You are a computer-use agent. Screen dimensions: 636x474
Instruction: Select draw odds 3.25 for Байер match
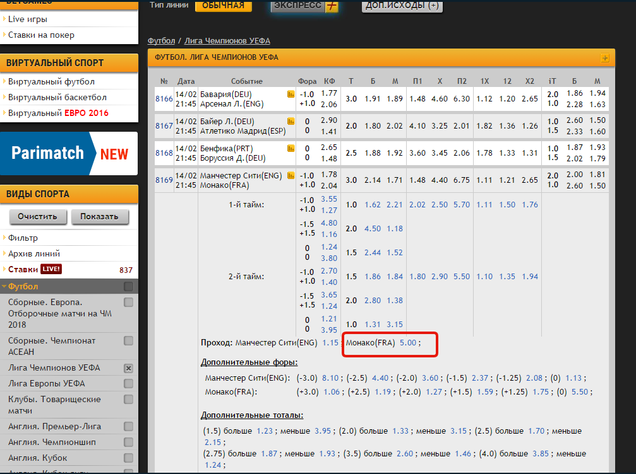[x=440, y=126]
